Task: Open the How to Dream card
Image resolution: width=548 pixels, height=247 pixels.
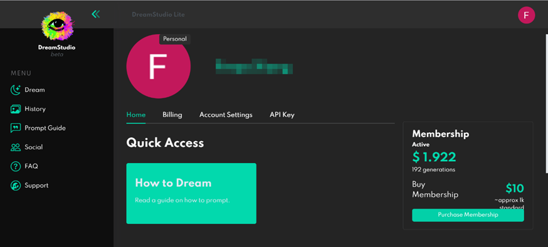Action: tap(191, 193)
